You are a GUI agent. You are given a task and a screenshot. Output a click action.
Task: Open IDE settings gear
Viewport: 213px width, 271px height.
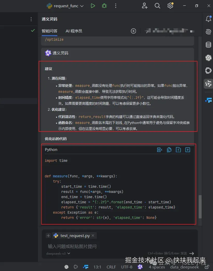point(170,6)
